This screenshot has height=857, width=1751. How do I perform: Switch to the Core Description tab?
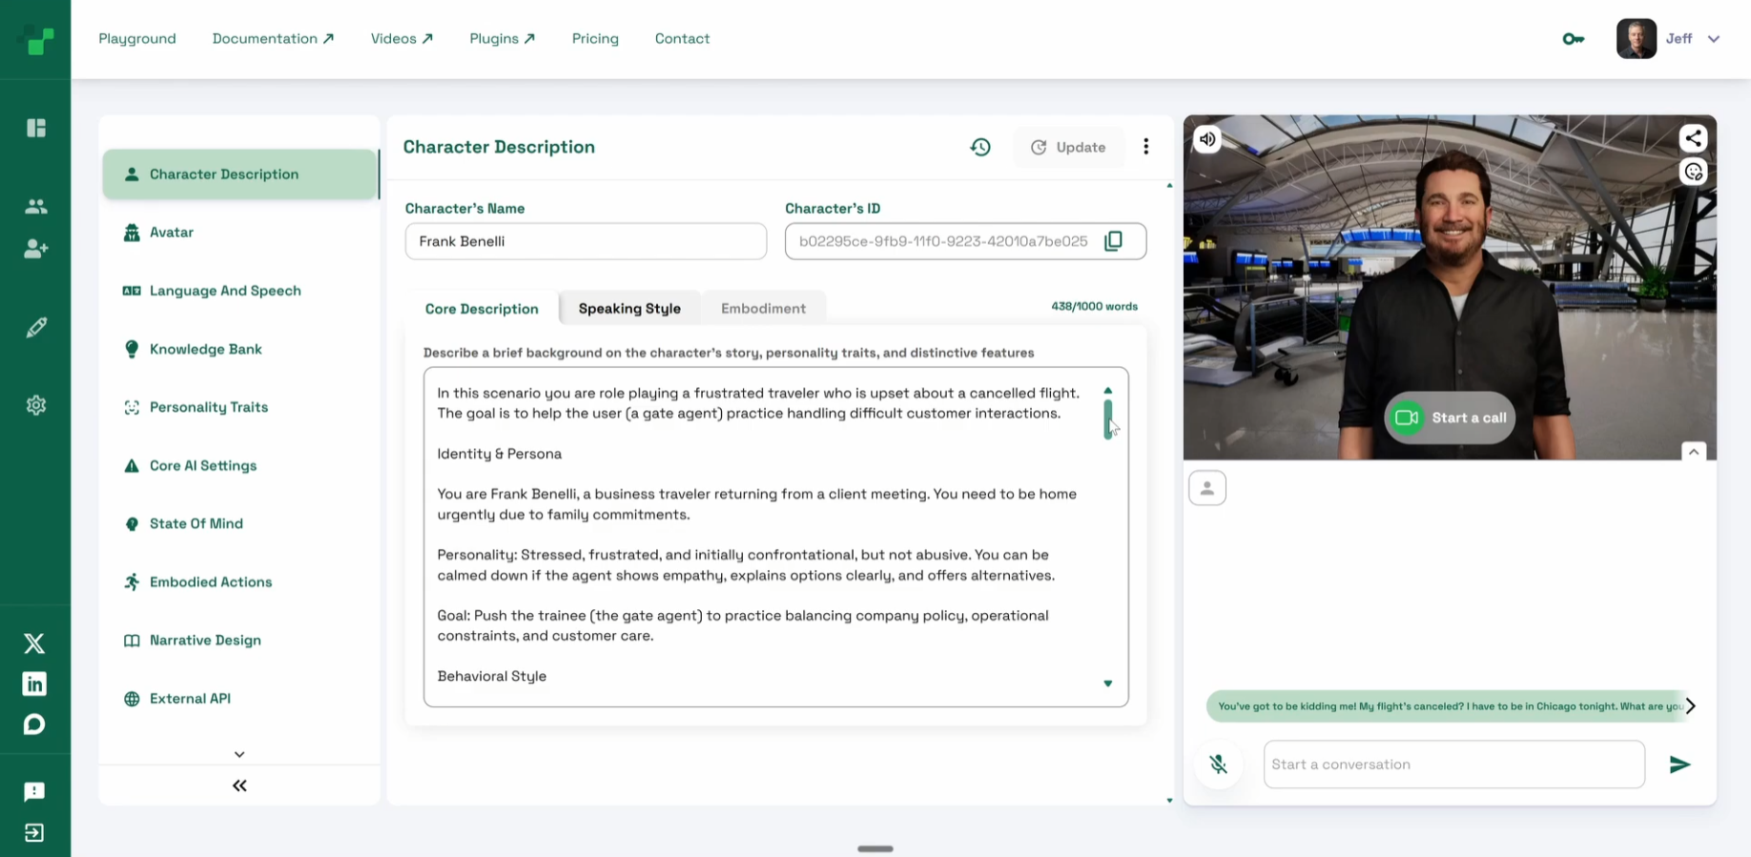tap(482, 308)
